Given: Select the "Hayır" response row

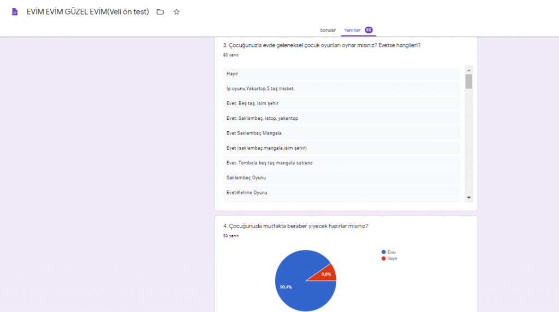Looking at the screenshot, I should [x=342, y=74].
